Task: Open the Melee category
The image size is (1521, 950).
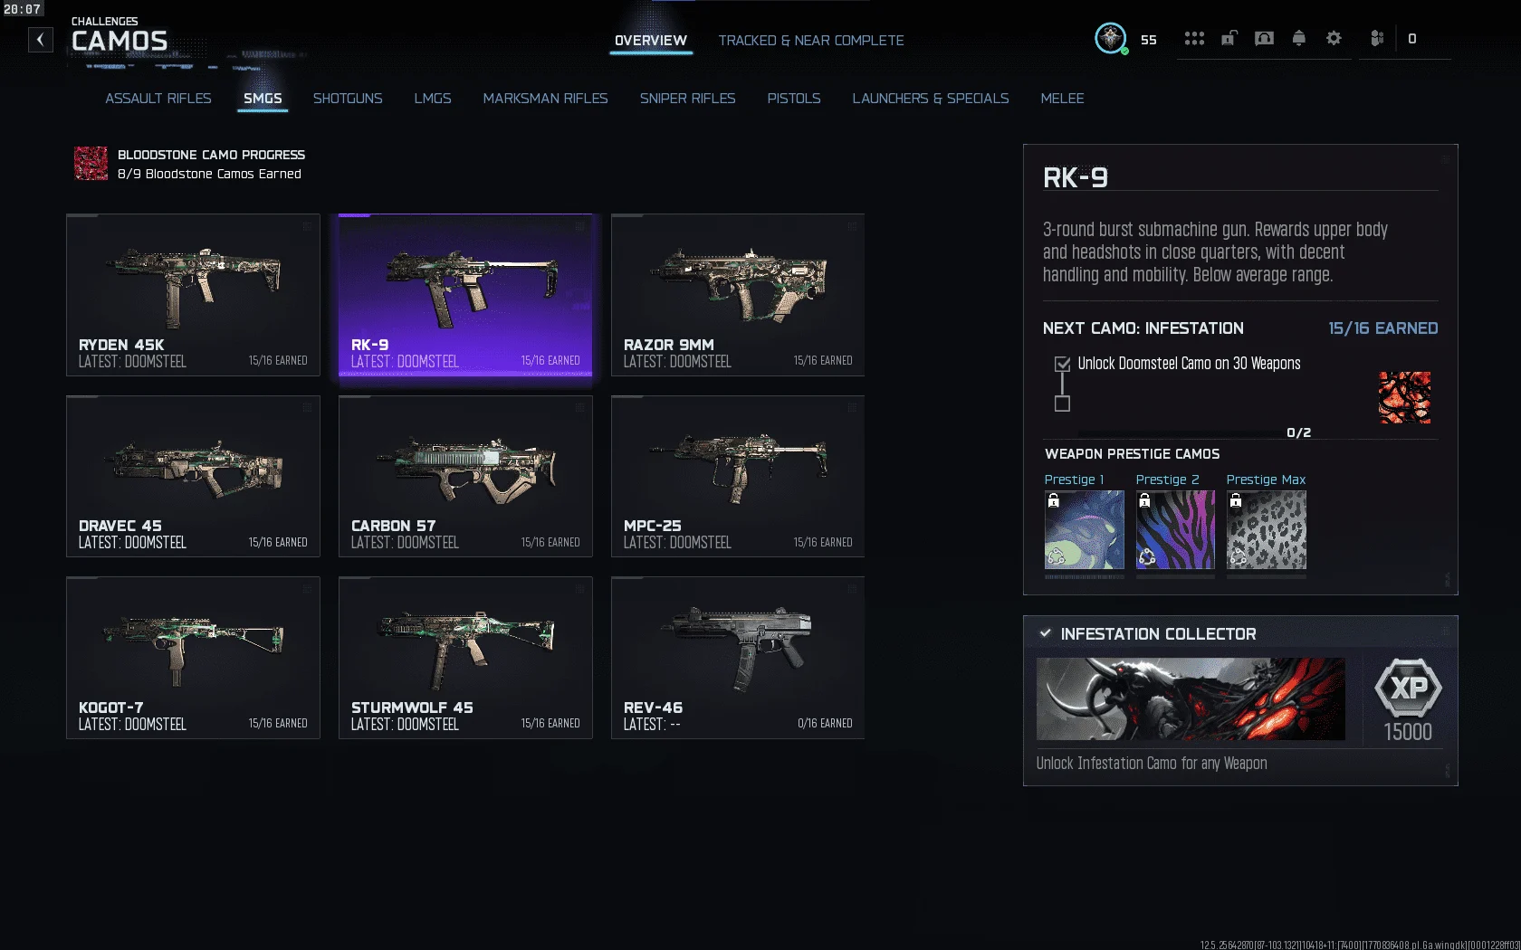Action: click(x=1062, y=99)
